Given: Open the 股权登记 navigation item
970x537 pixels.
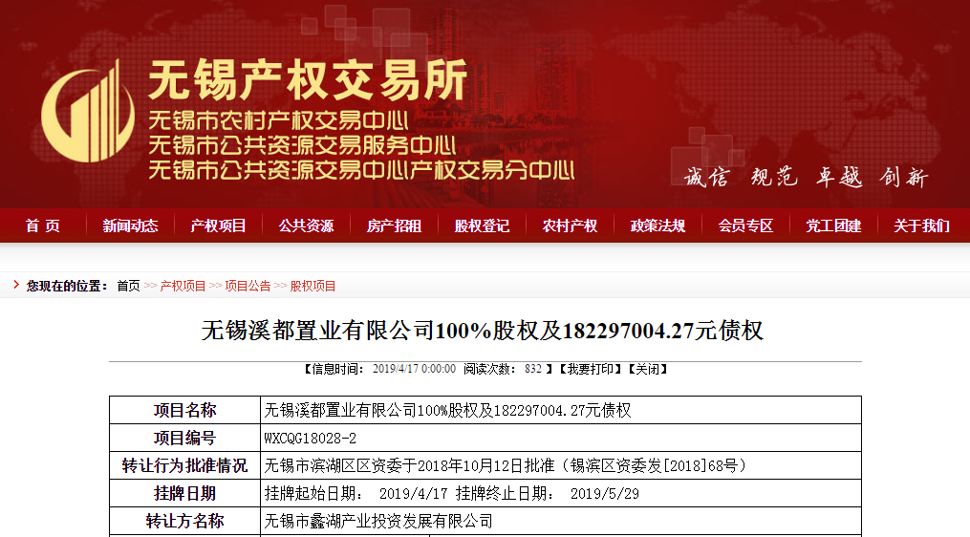Looking at the screenshot, I should tap(482, 226).
